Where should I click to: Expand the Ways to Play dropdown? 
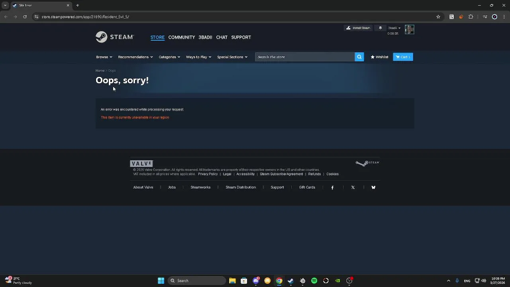tap(198, 57)
